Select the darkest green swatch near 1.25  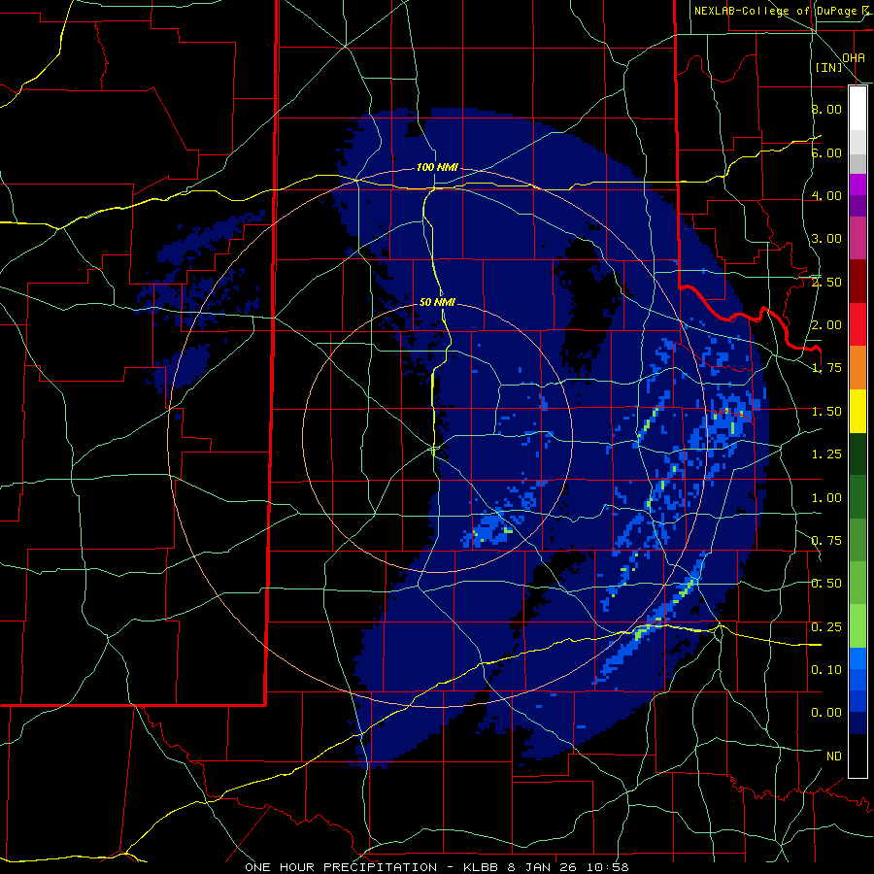[857, 454]
